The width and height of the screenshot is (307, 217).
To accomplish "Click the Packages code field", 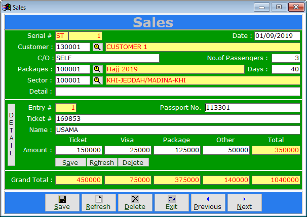I will coord(72,69).
